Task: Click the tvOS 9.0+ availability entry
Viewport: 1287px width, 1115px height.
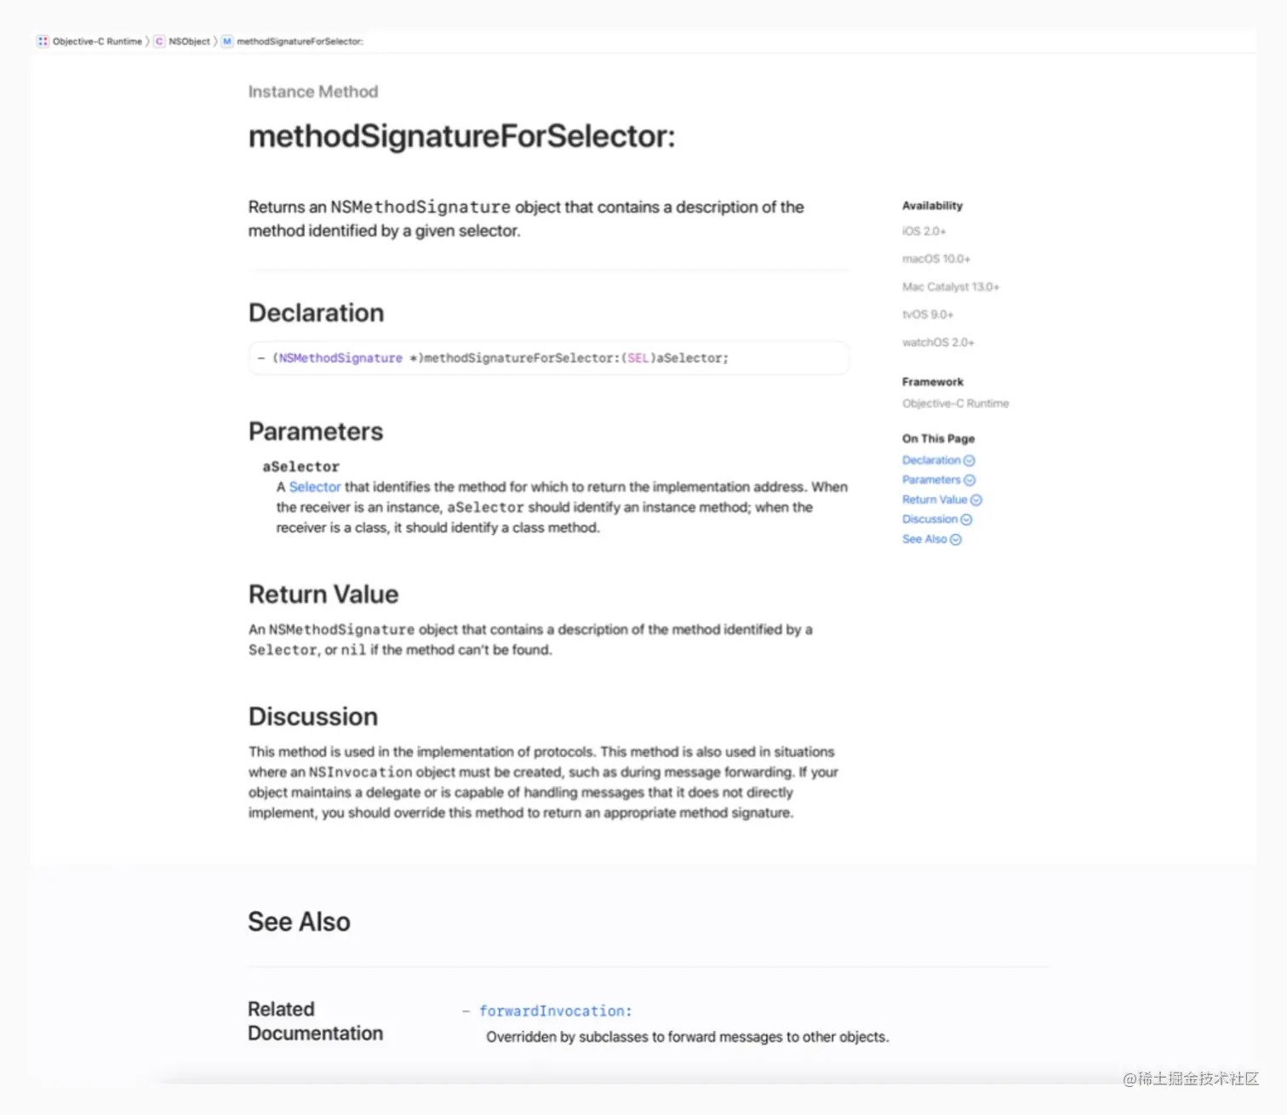Action: [928, 315]
